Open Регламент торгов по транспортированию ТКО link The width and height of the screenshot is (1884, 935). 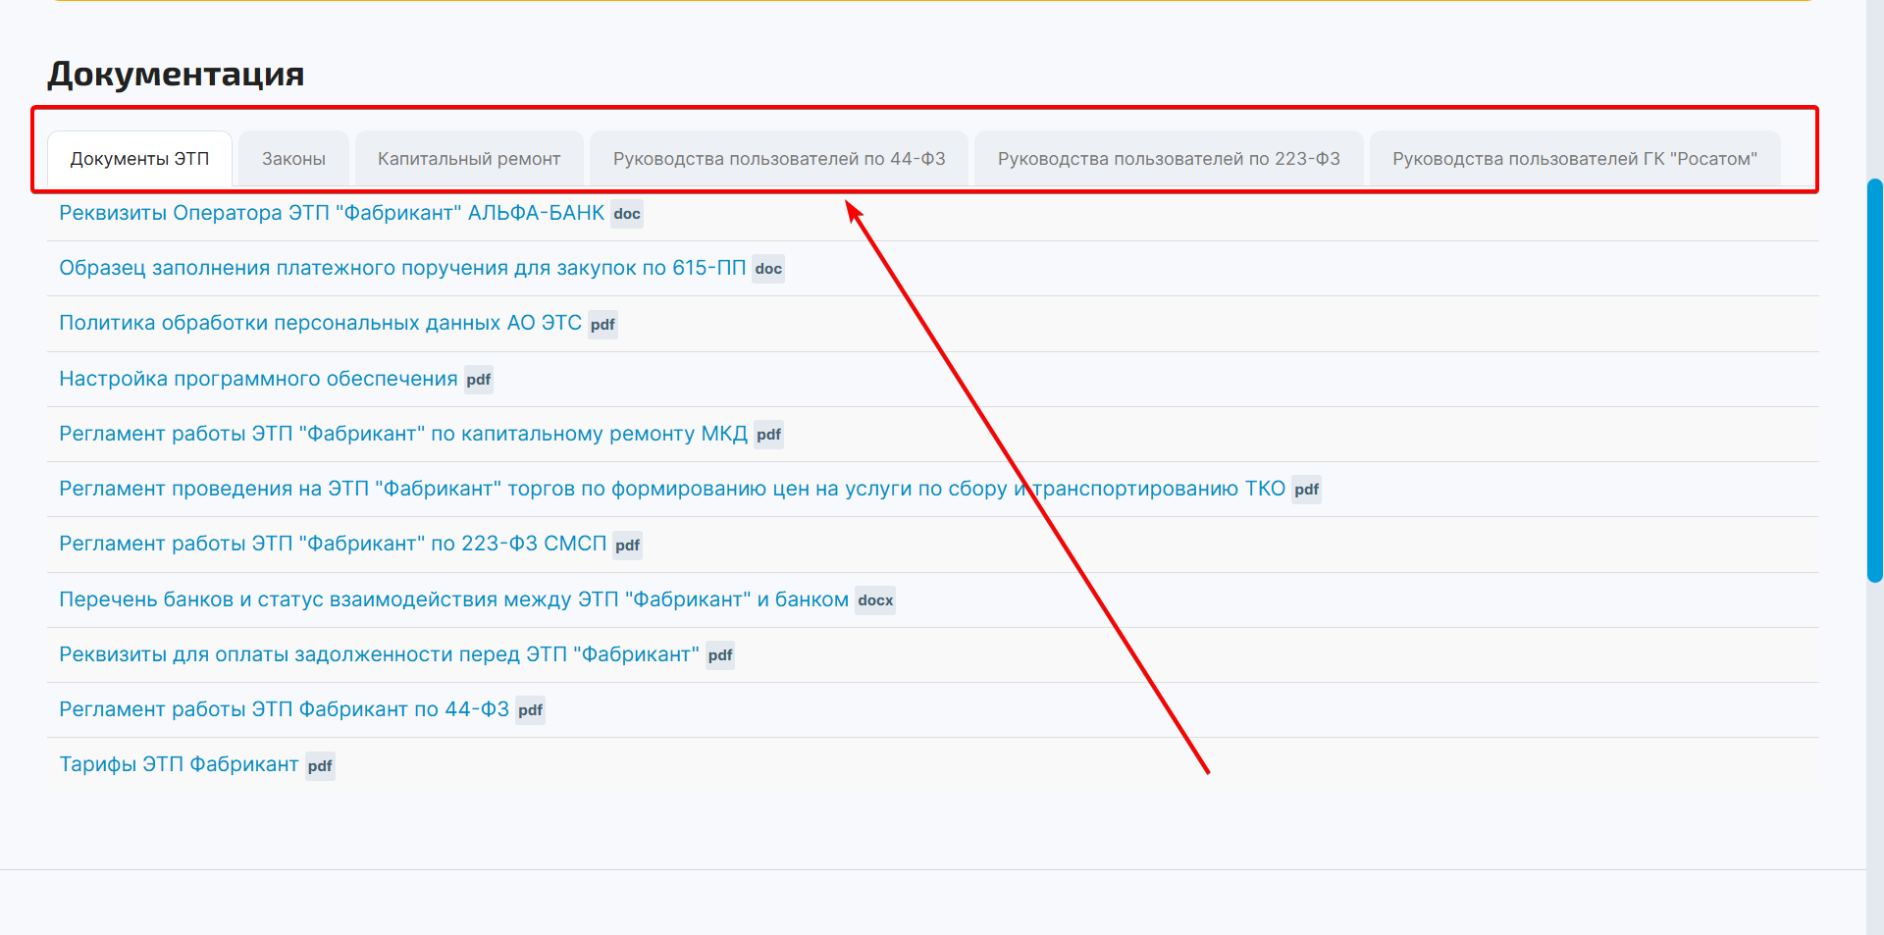(x=672, y=489)
